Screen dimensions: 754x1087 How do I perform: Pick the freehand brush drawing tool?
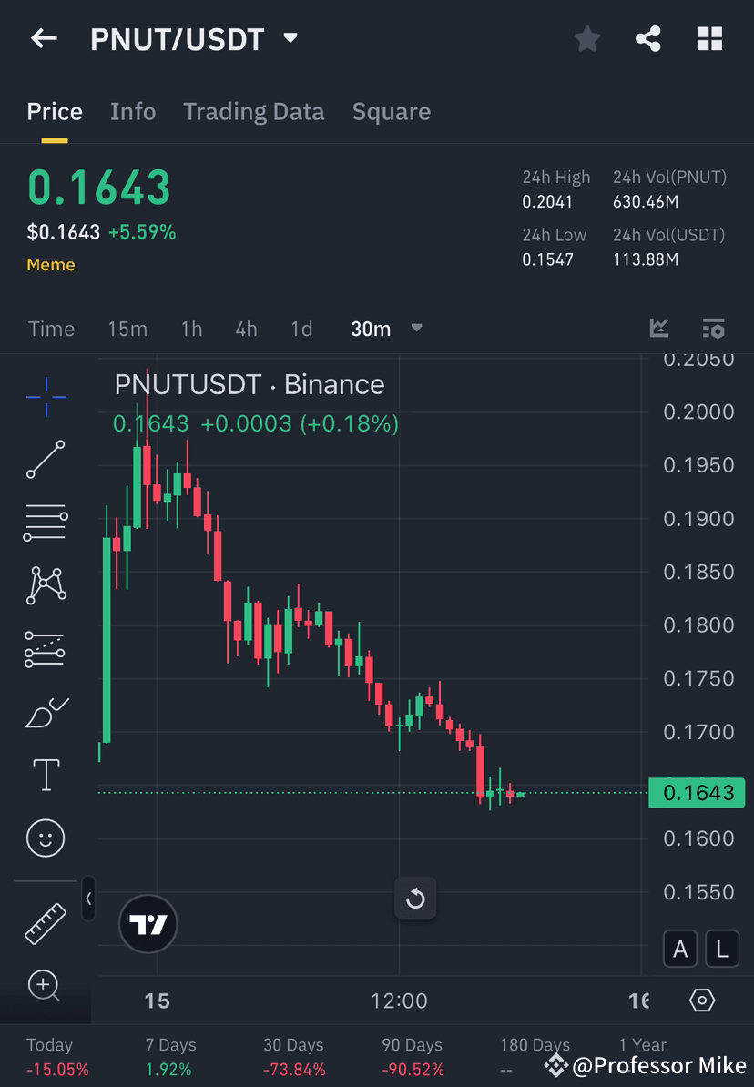click(46, 712)
